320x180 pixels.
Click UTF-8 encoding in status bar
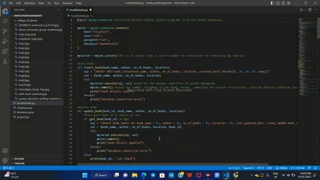[x=260, y=168]
